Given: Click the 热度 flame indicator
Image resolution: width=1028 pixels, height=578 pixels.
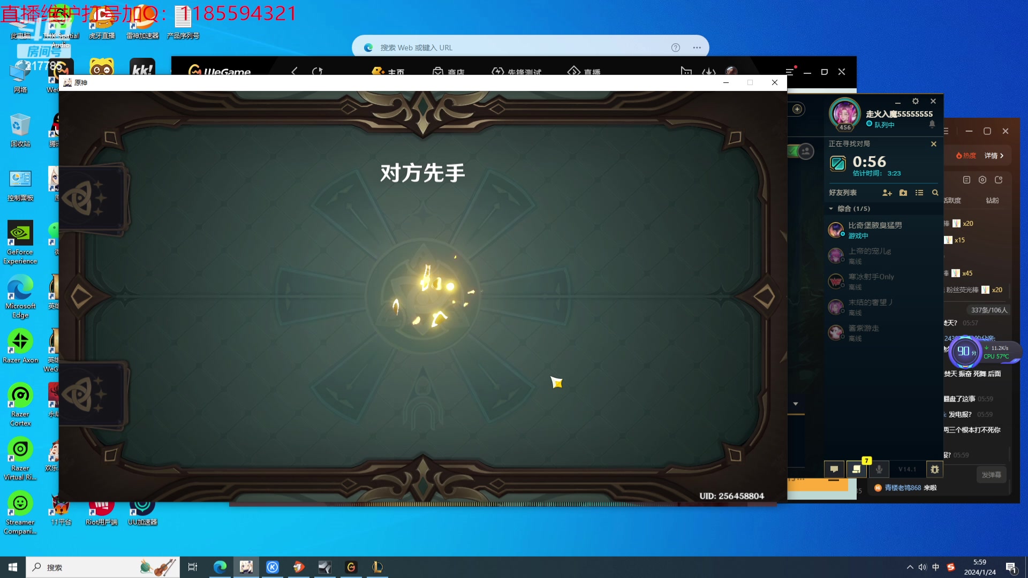Looking at the screenshot, I should point(966,156).
